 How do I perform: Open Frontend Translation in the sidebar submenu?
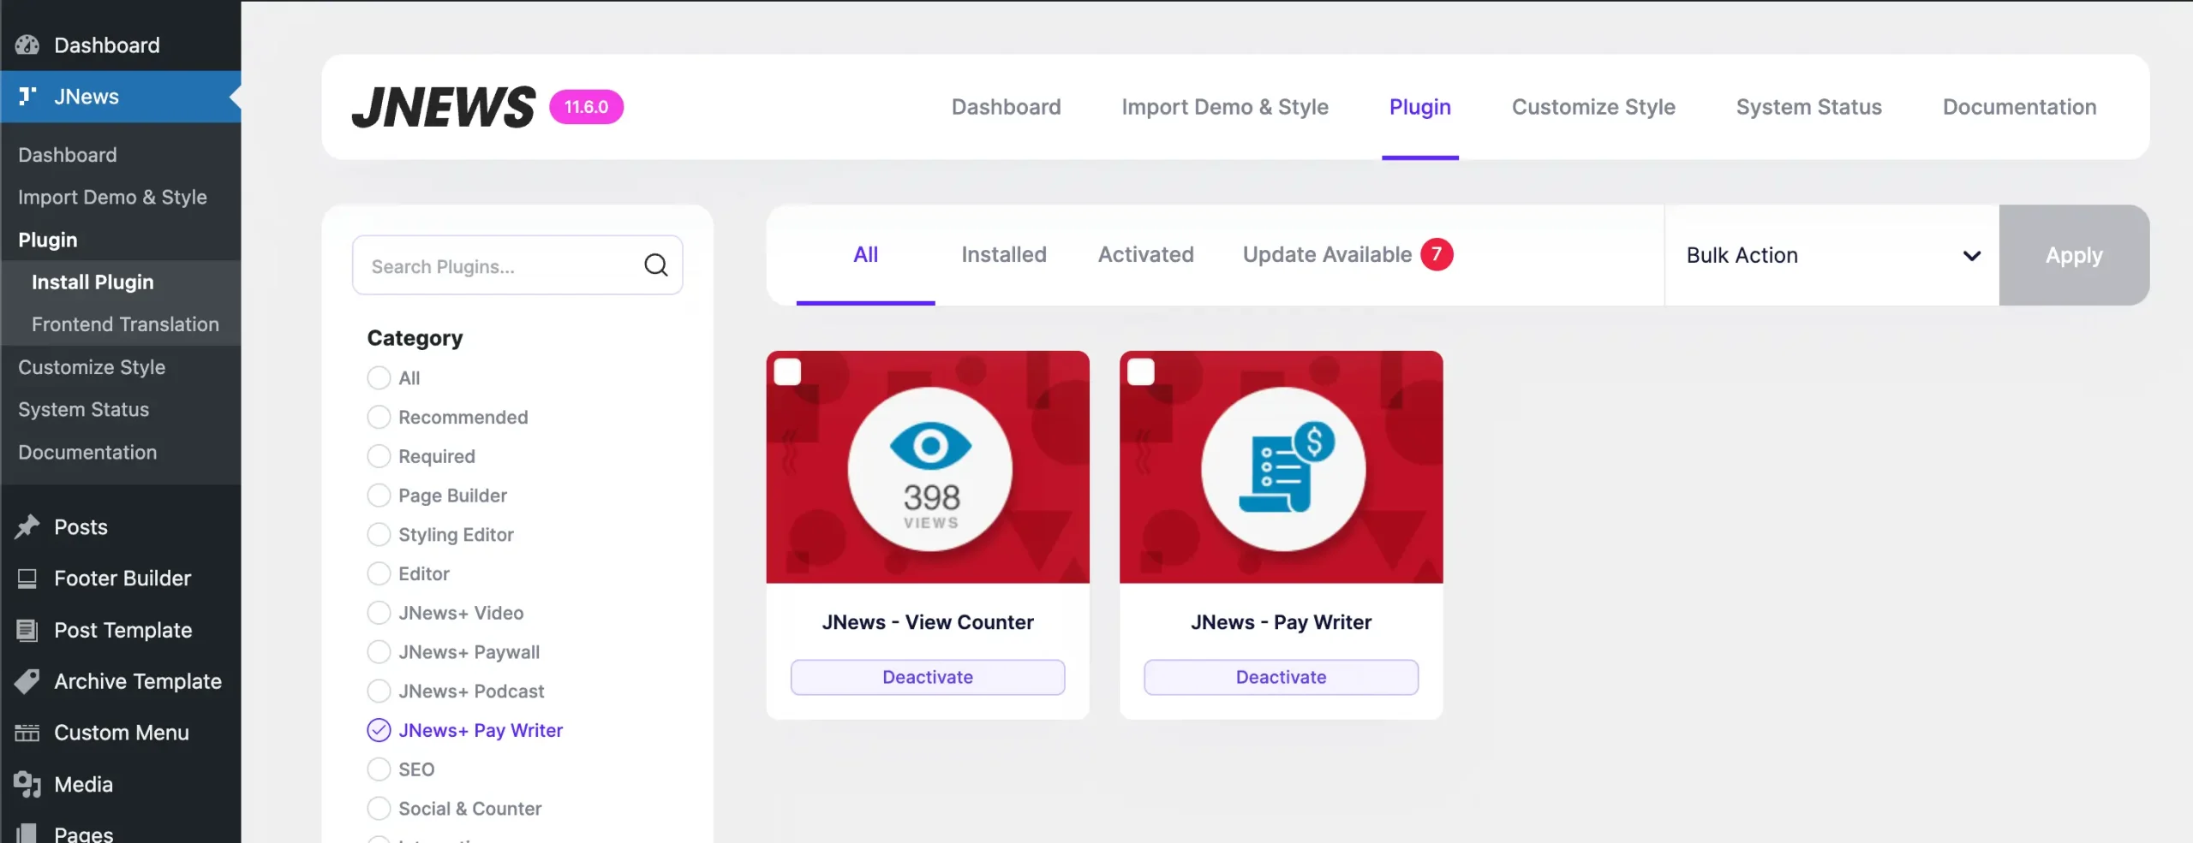(x=125, y=324)
